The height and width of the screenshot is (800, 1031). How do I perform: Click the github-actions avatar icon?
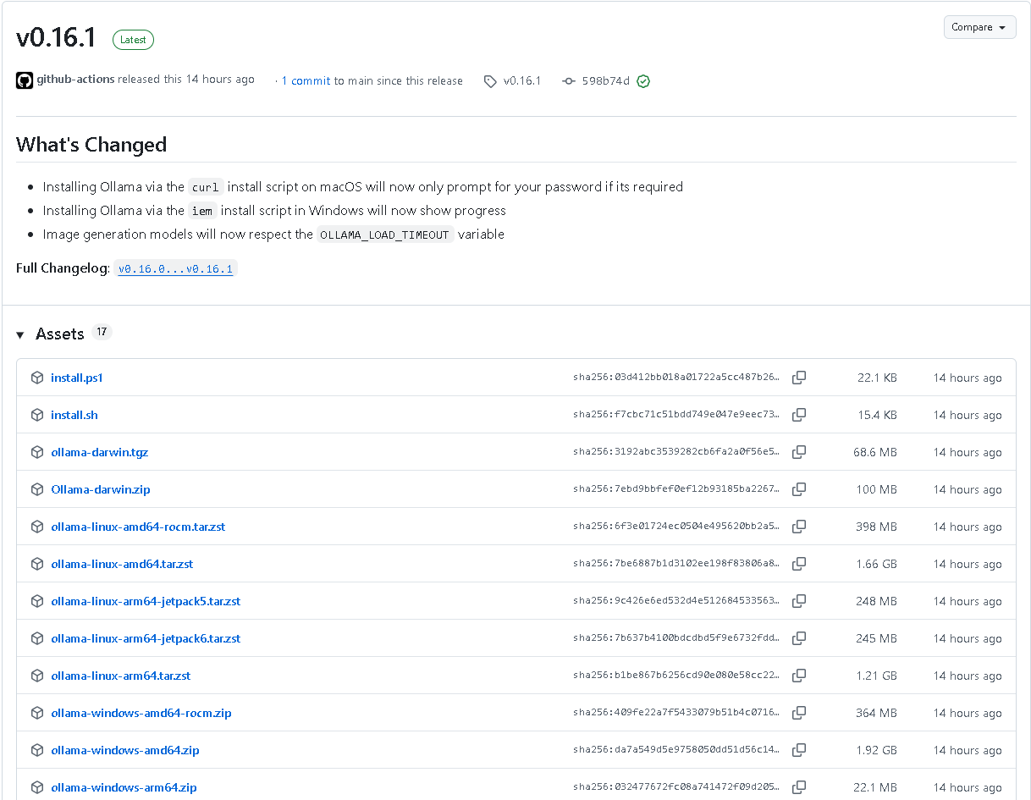click(x=25, y=80)
